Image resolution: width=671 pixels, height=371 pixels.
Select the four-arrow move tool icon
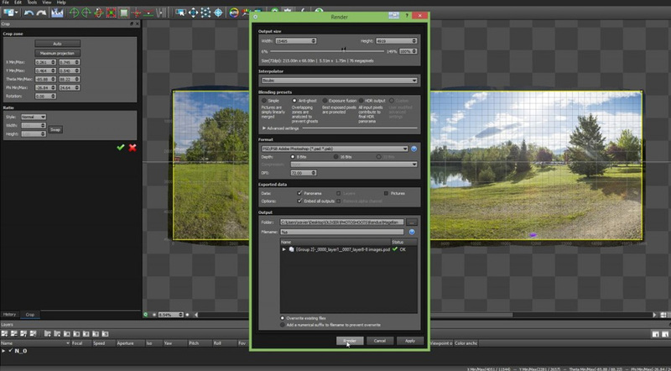(194, 13)
